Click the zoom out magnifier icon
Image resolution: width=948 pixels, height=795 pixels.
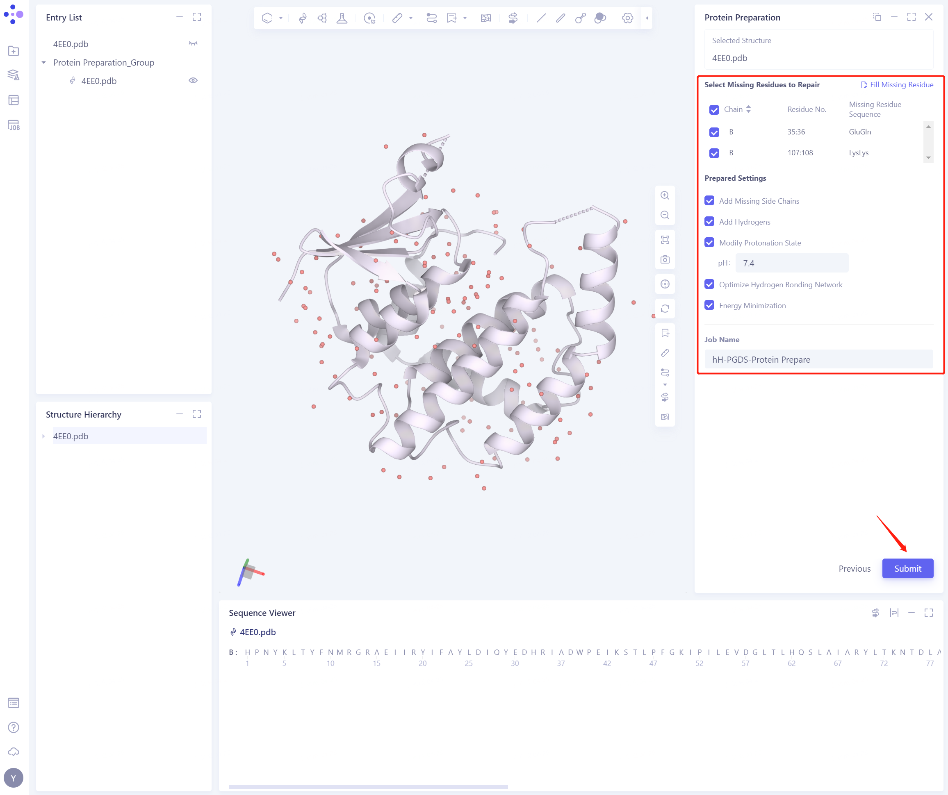(x=665, y=215)
